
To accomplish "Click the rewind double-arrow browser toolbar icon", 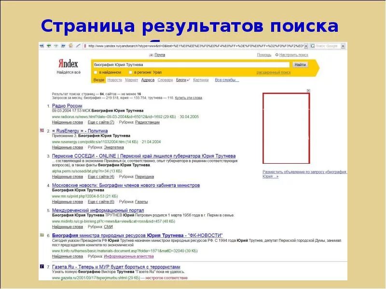I will pos(41,46).
